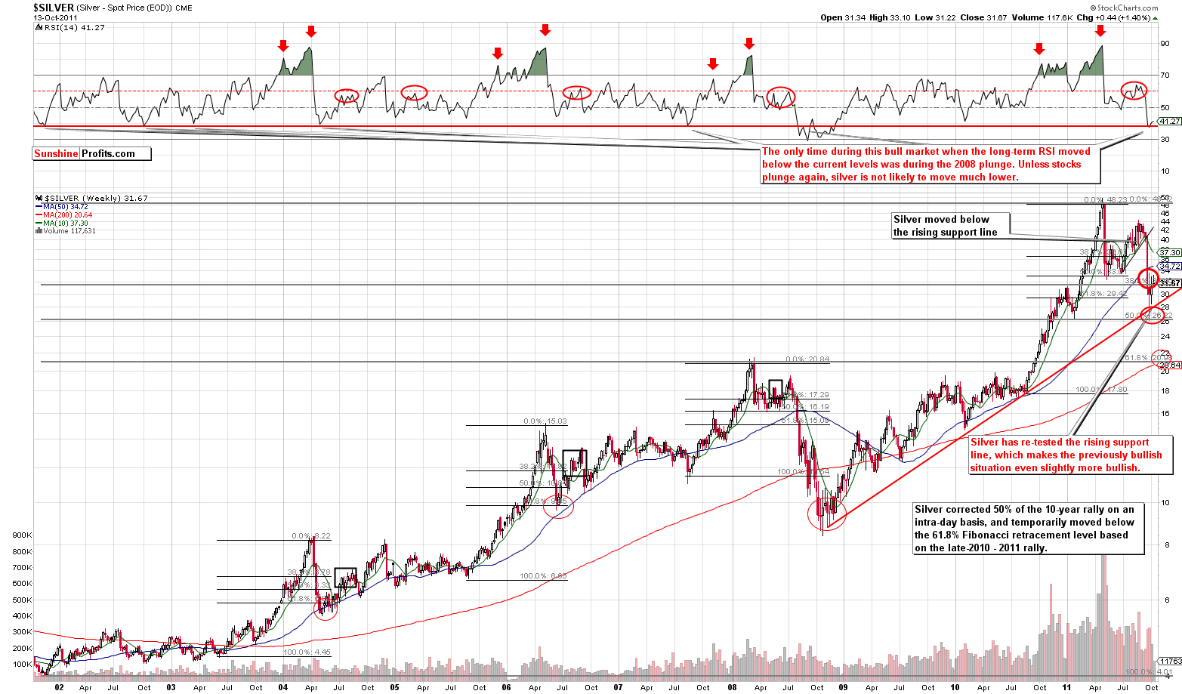Click the year 02 on time axis

(59, 687)
